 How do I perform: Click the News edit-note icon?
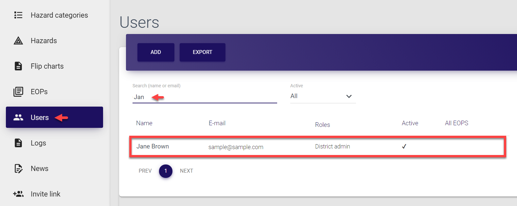tap(18, 168)
